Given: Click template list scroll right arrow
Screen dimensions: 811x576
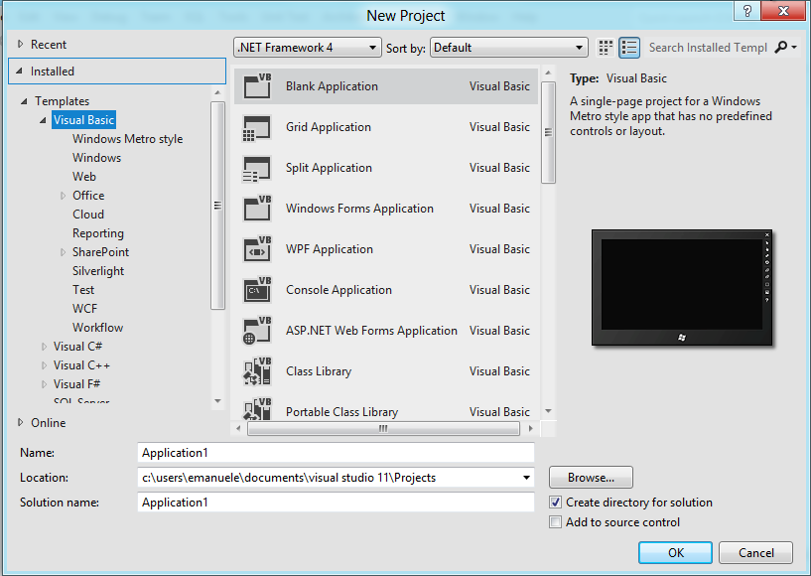Looking at the screenshot, I should point(531,428).
